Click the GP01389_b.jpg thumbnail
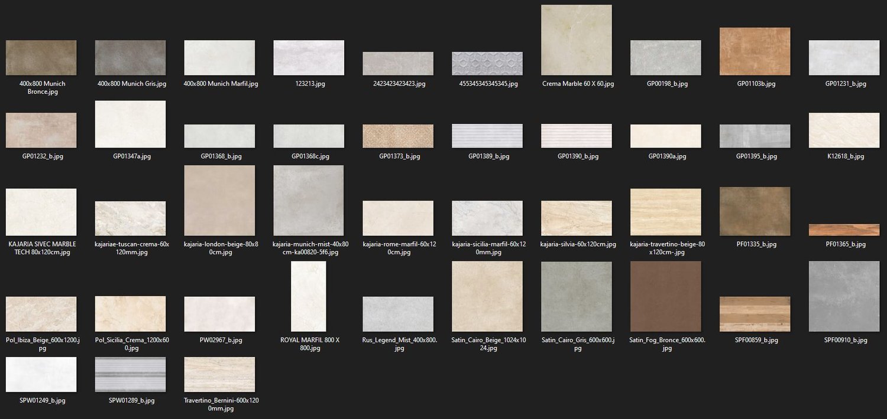Image resolution: width=887 pixels, height=419 pixels. [x=487, y=136]
